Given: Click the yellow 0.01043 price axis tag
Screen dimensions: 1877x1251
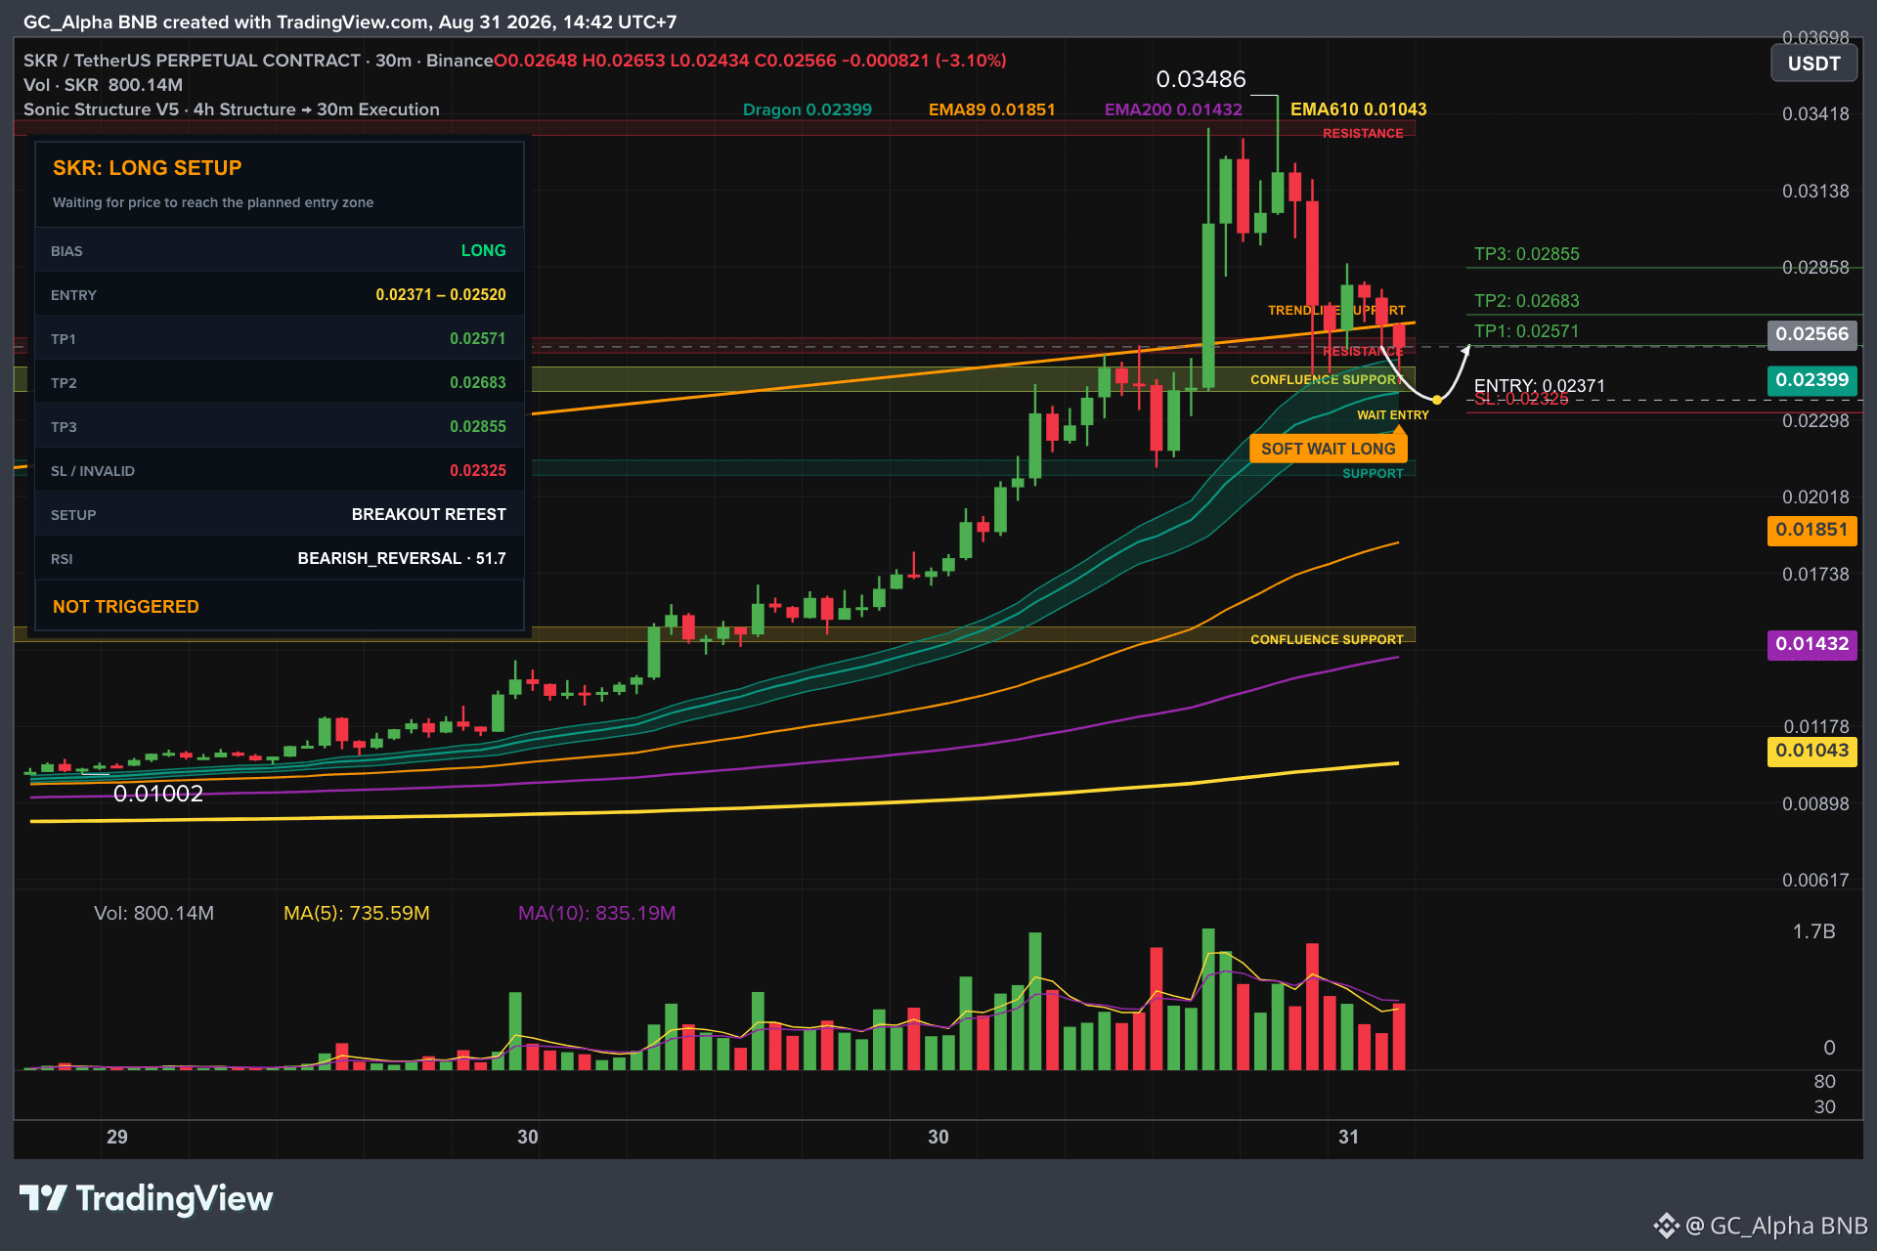Looking at the screenshot, I should pyautogui.click(x=1812, y=751).
